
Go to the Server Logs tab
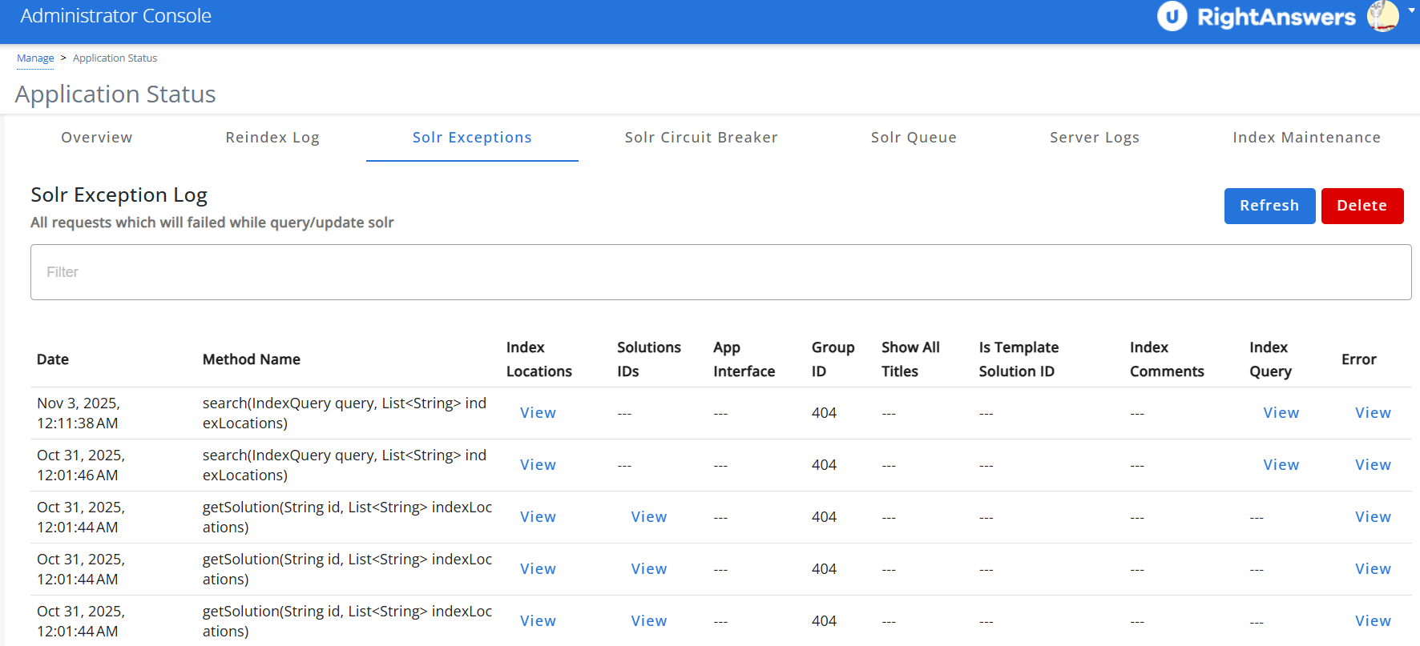click(x=1095, y=138)
